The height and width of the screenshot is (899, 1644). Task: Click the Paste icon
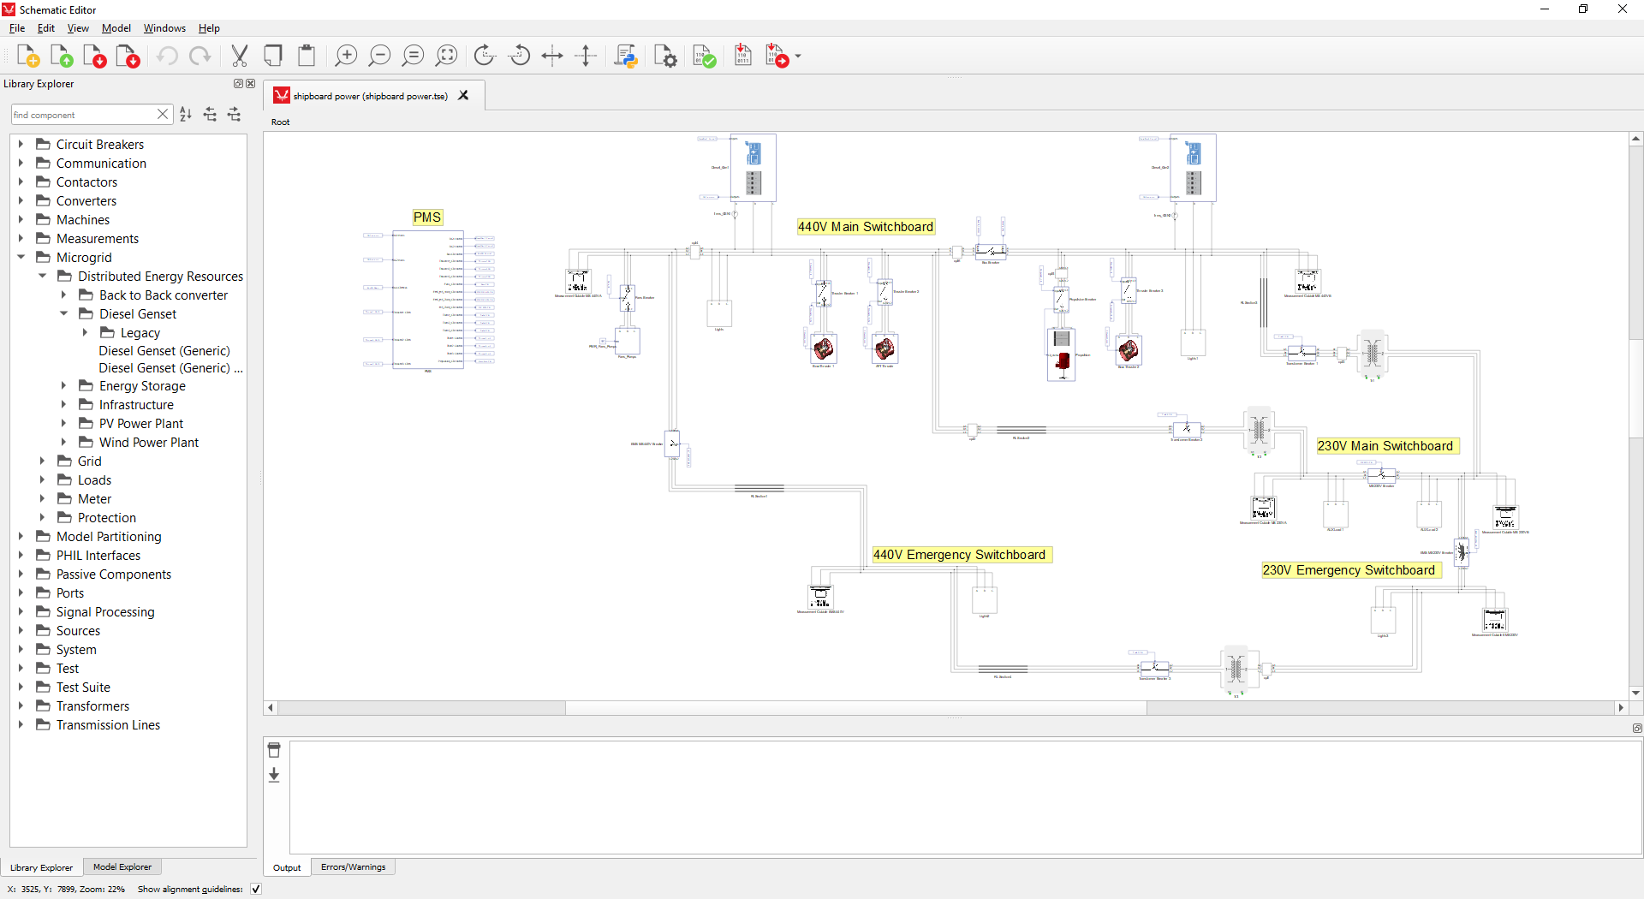[x=307, y=56]
